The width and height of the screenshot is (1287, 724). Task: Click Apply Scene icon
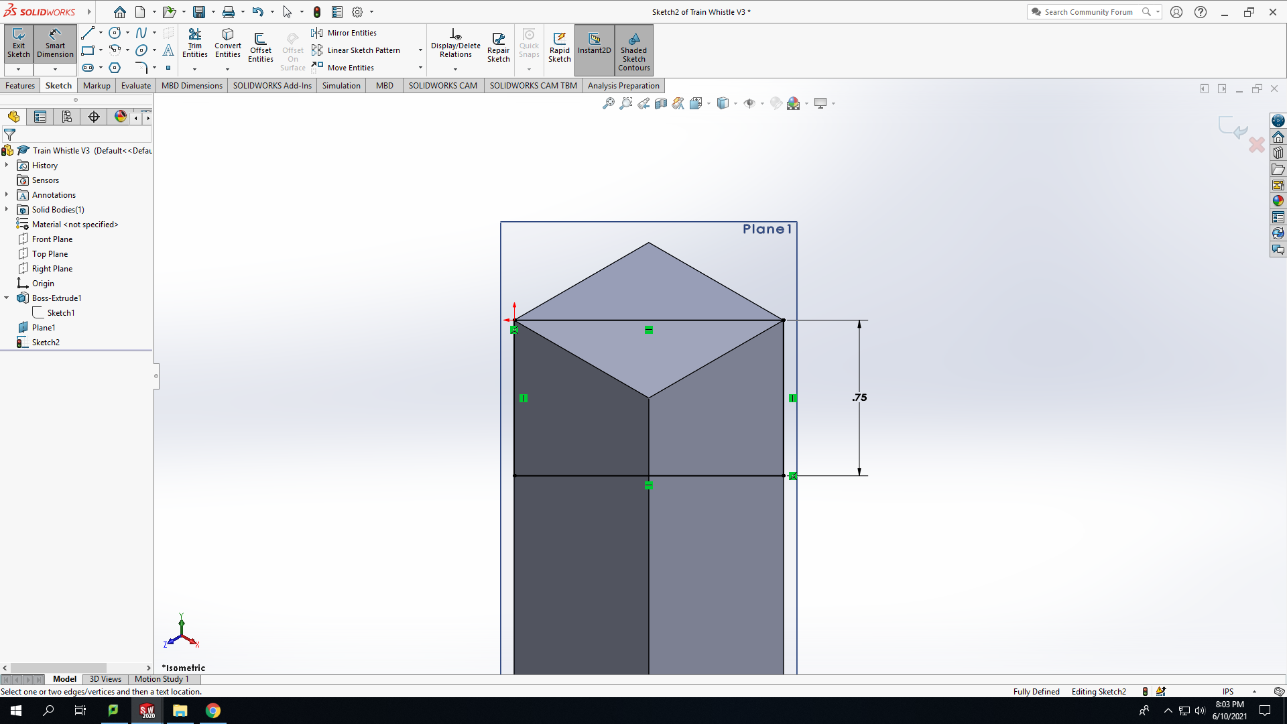coord(794,103)
